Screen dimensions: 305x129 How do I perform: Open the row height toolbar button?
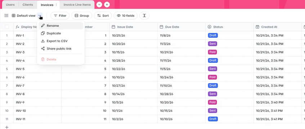[144, 16]
